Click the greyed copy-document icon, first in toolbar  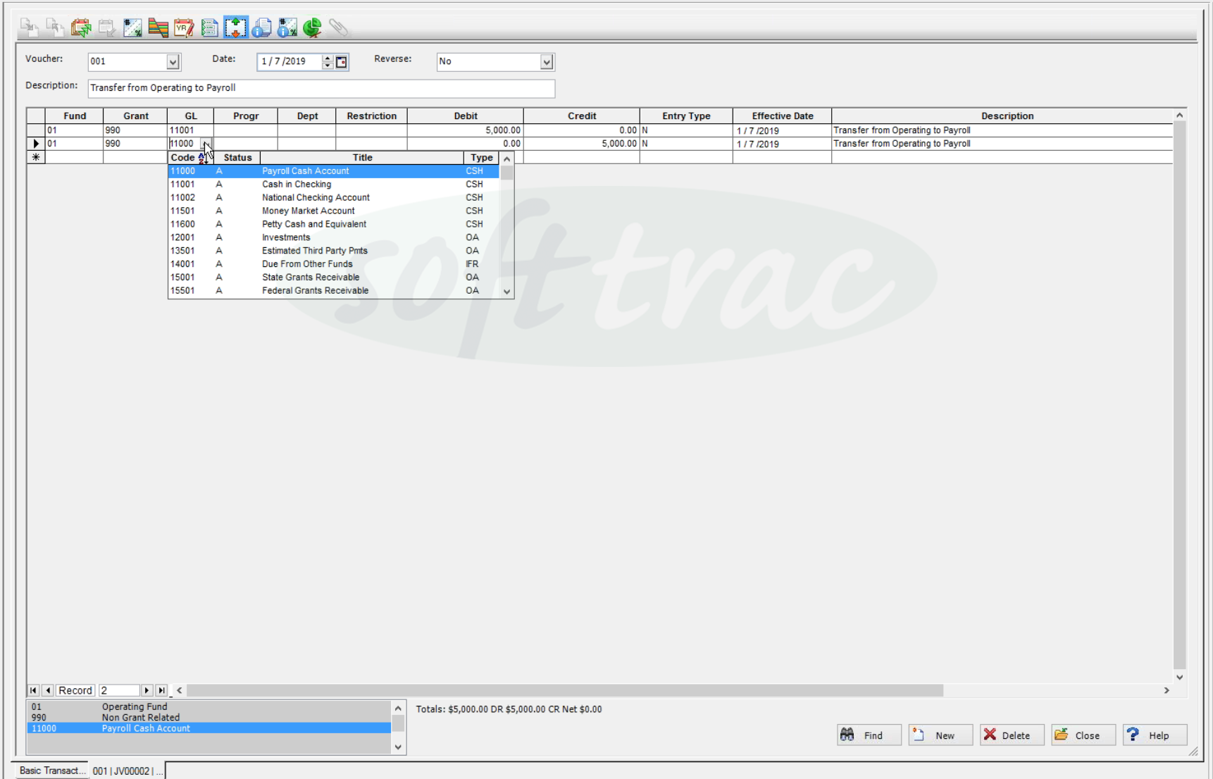[x=29, y=27]
